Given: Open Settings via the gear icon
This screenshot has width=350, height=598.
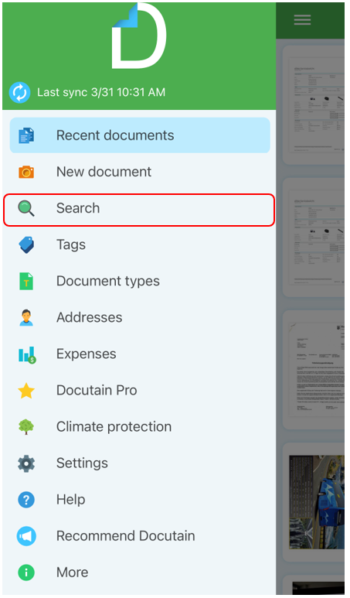Looking at the screenshot, I should tap(26, 463).
